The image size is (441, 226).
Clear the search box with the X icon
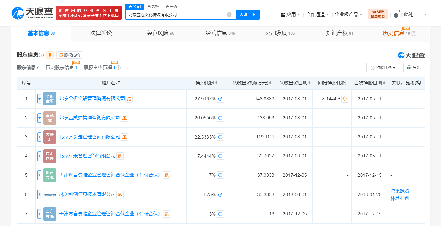point(229,15)
